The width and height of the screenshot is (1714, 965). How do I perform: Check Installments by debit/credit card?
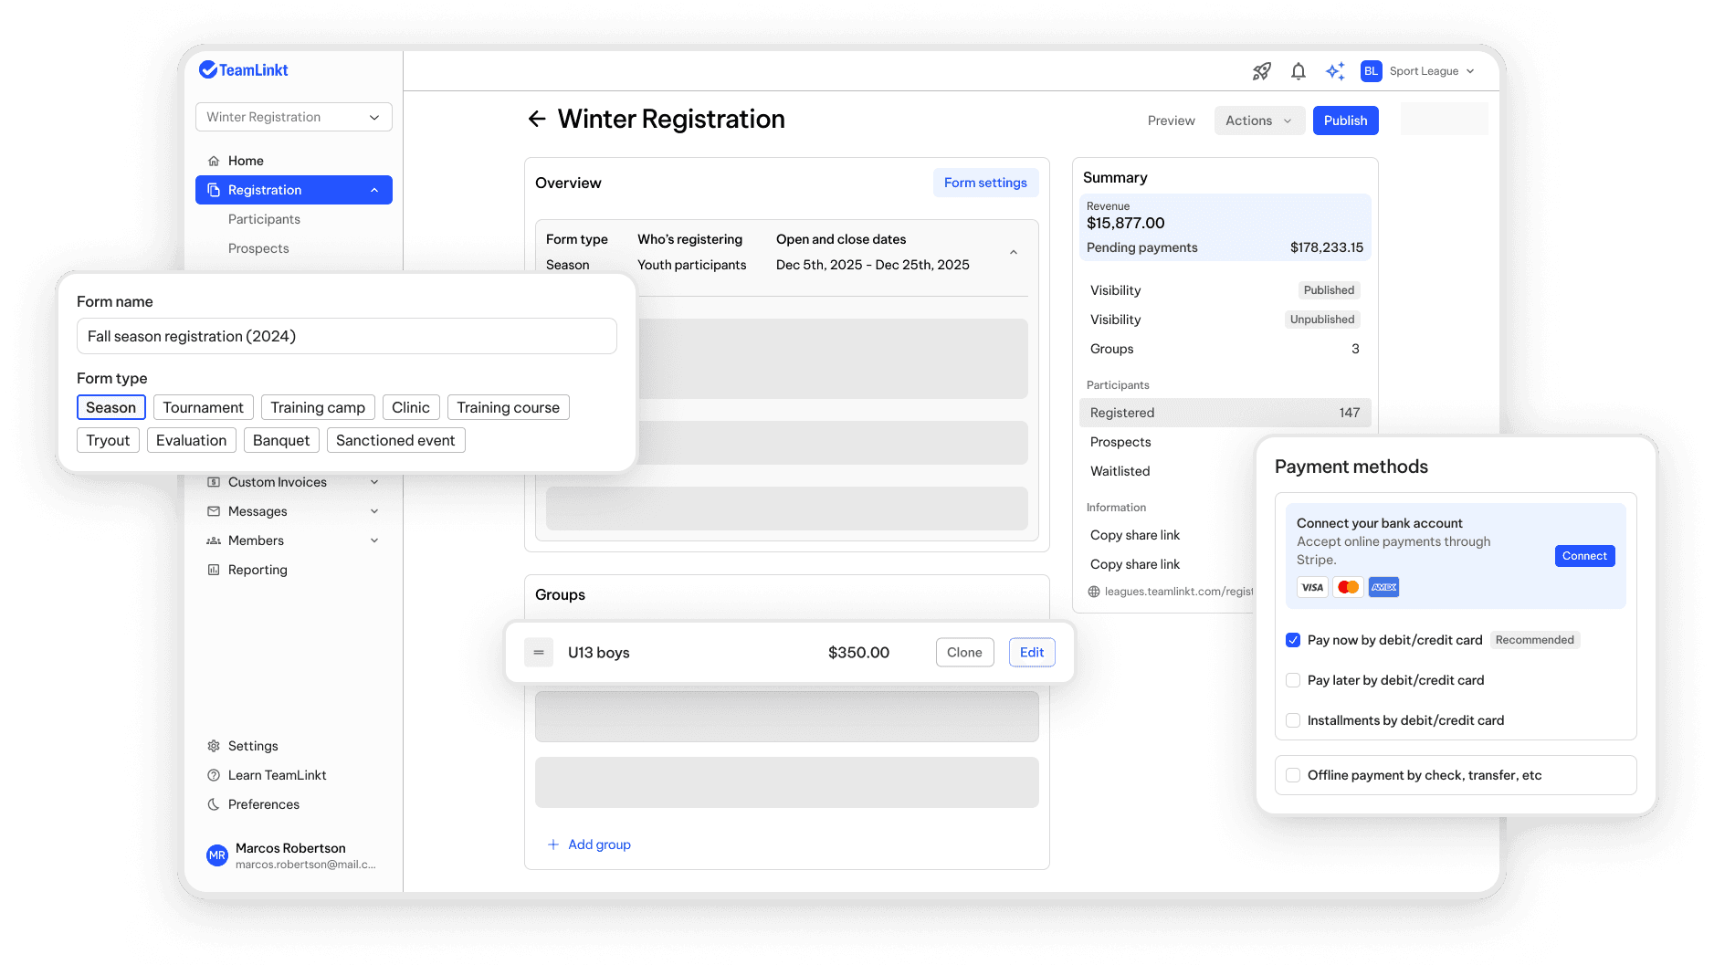pos(1293,720)
